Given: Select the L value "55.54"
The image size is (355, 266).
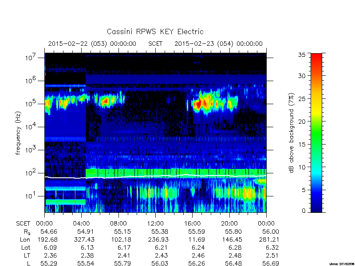Looking at the screenshot, I should (86, 263).
